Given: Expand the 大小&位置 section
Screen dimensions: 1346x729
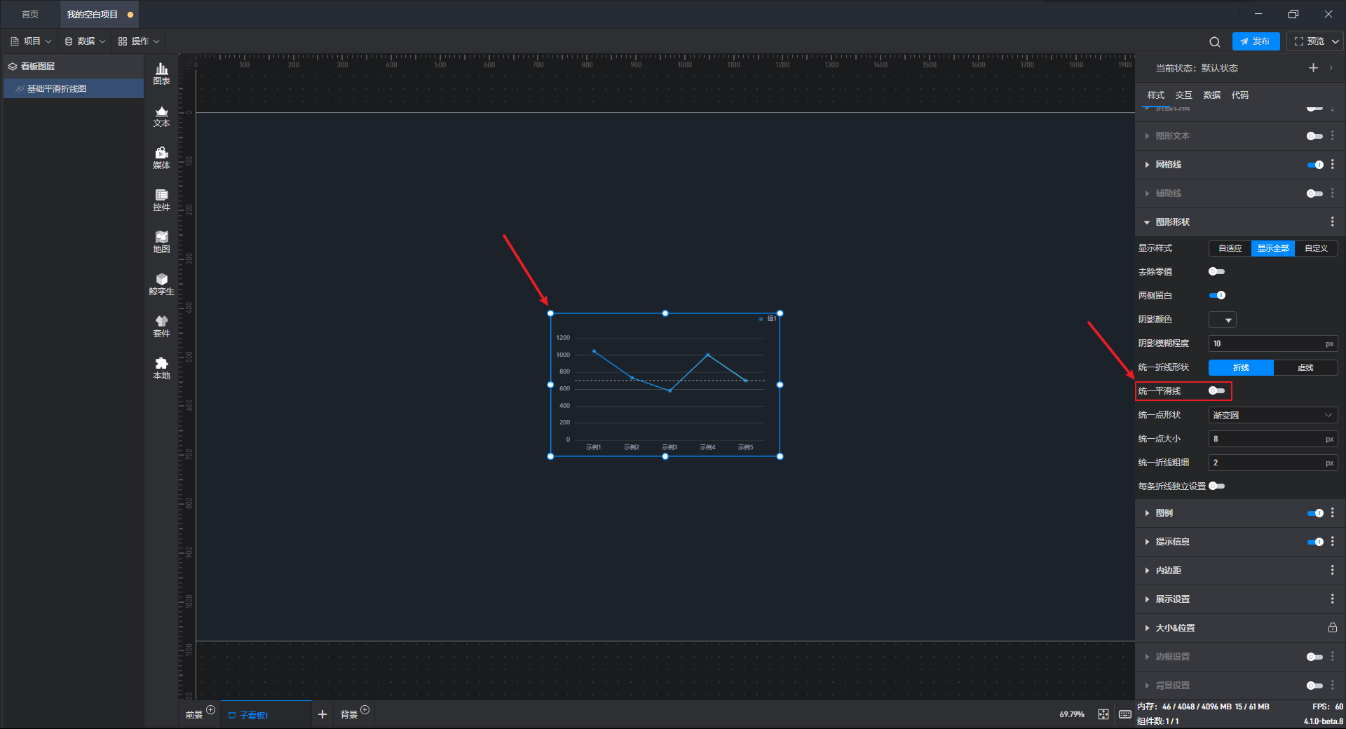Looking at the screenshot, I should pos(1148,628).
